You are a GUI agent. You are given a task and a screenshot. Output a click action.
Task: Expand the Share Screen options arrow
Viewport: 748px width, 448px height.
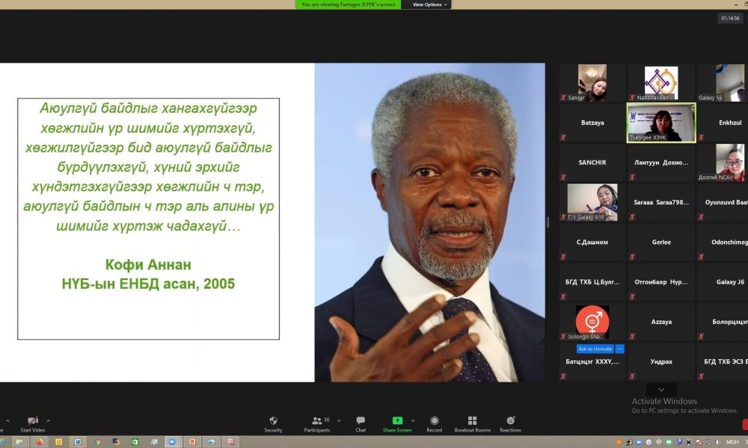(x=413, y=421)
